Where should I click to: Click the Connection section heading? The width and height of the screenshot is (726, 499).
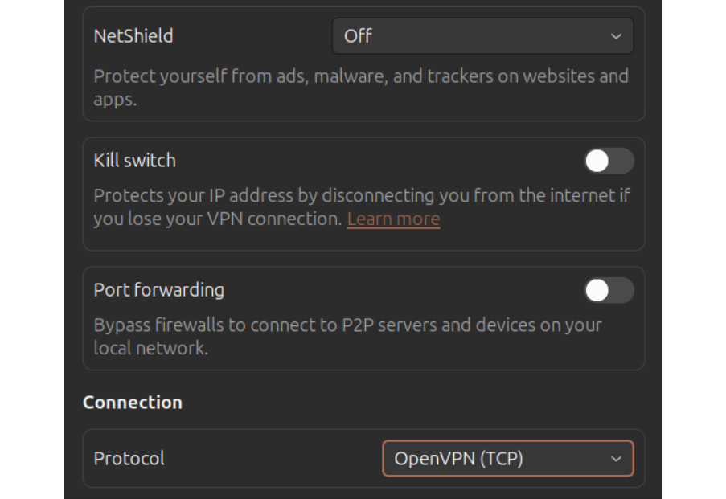tap(132, 403)
